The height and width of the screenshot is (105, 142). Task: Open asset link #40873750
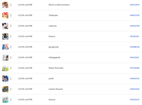[135, 15]
